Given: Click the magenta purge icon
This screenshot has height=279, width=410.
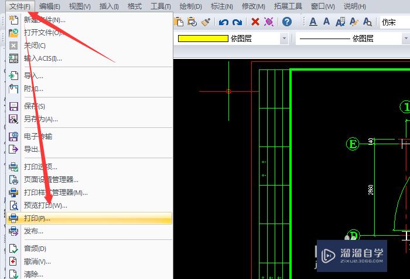Looking at the screenshot, I should pos(268,22).
